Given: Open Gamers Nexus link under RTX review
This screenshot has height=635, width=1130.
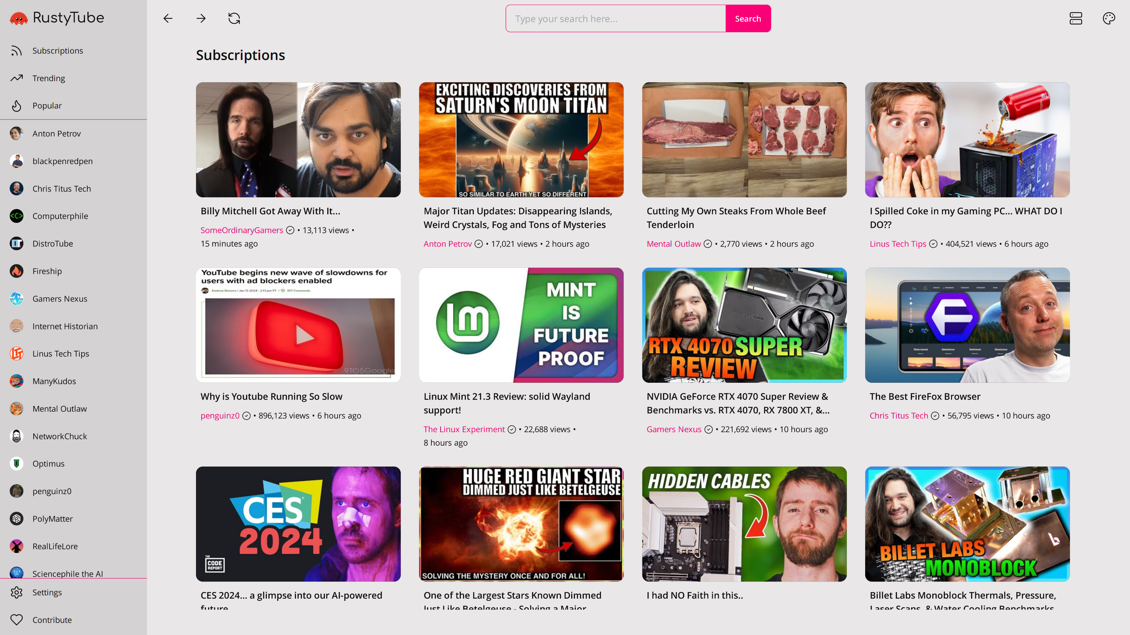Looking at the screenshot, I should (x=674, y=429).
